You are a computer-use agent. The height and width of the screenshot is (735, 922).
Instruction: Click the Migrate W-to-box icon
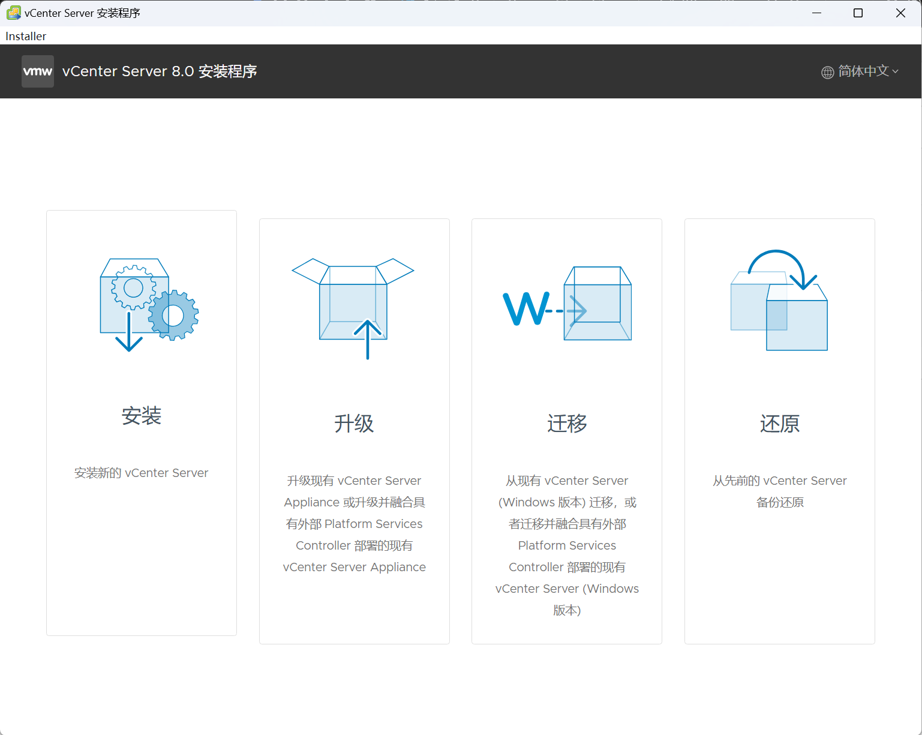coord(567,304)
